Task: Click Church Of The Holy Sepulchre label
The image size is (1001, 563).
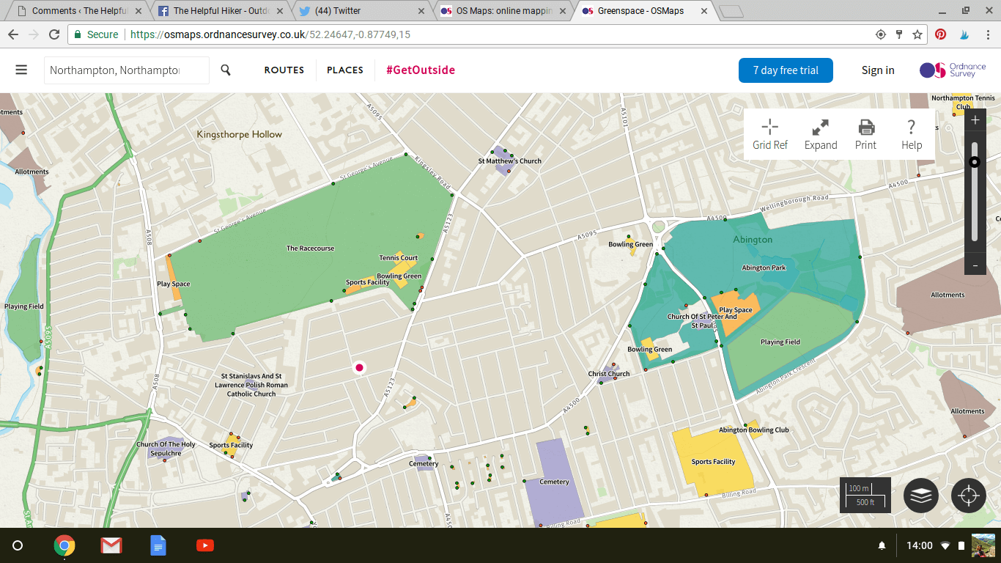Action: pos(166,449)
